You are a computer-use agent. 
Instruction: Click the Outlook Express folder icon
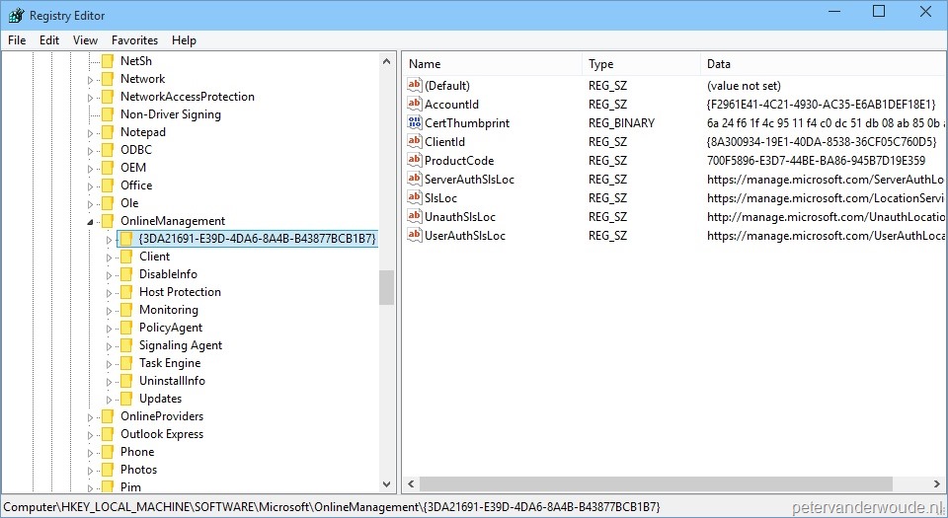[x=108, y=434]
